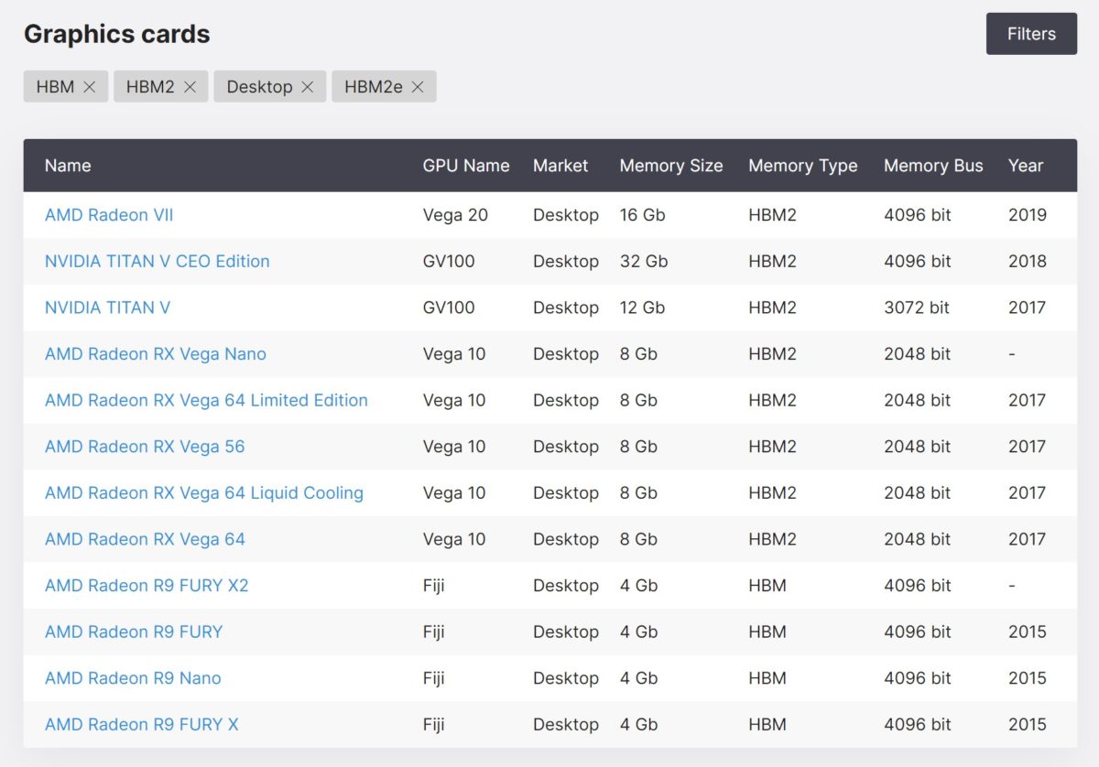View AMD Radeon RX Vega 64 Liquid Cooling

(x=204, y=493)
